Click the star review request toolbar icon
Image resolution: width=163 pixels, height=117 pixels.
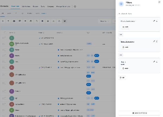tap(48, 21)
